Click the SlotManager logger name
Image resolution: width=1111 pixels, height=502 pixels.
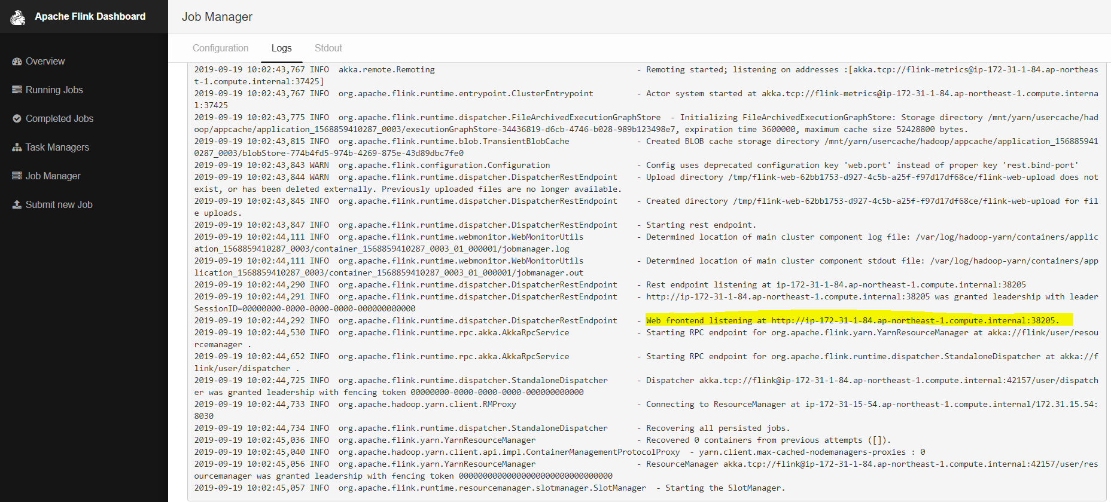pyautogui.click(x=492, y=488)
